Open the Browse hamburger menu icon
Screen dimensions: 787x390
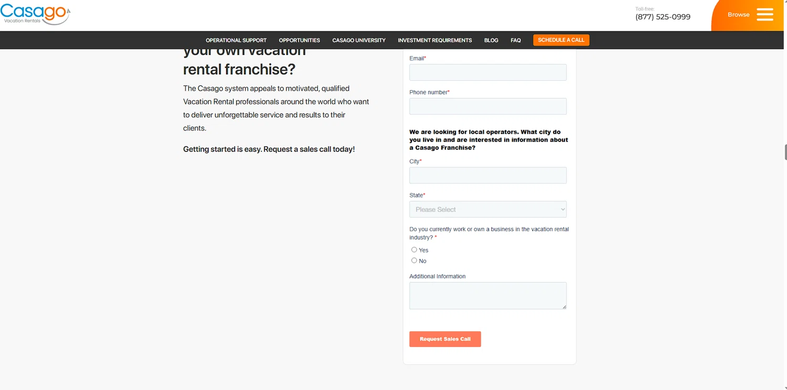coord(764,15)
